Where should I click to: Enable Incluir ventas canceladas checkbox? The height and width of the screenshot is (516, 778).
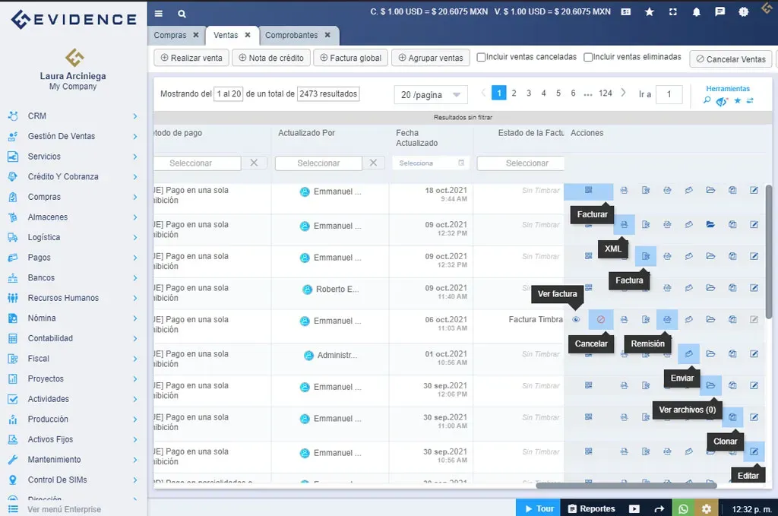(x=481, y=57)
